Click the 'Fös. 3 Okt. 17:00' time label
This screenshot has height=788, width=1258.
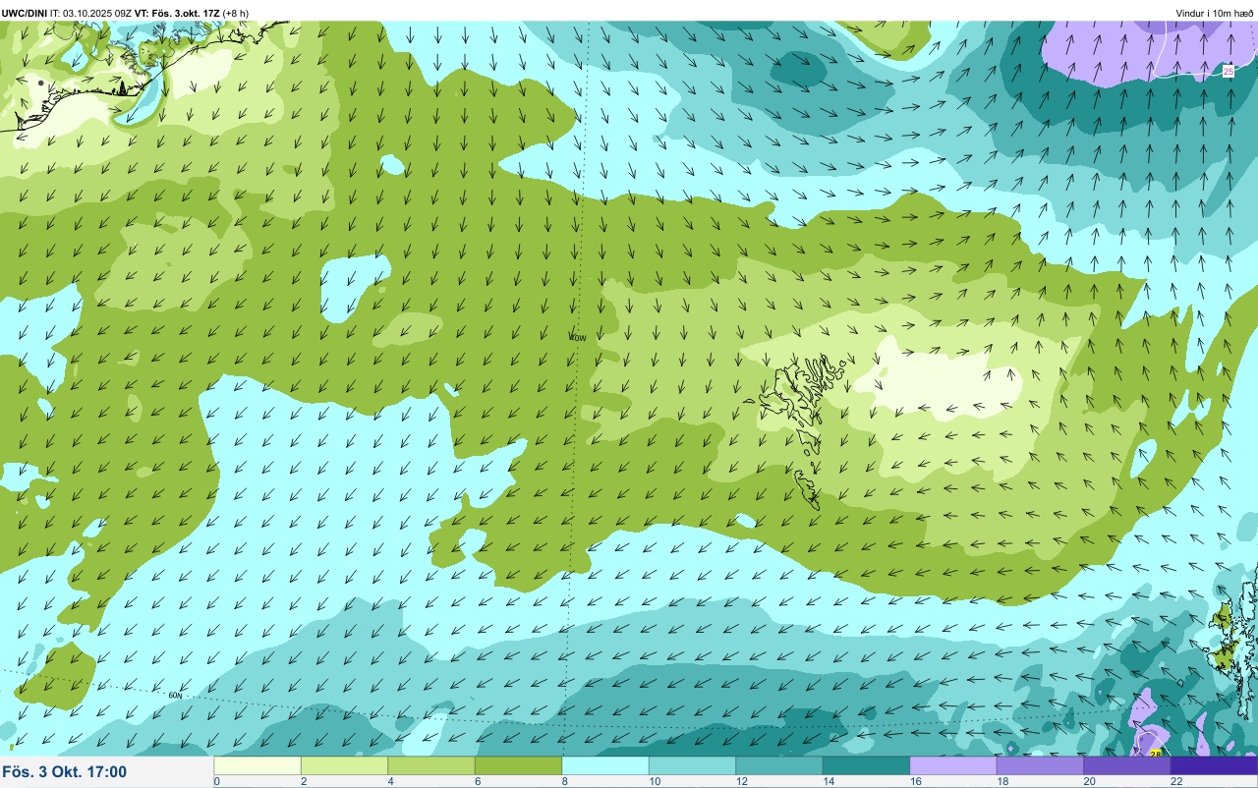pyautogui.click(x=65, y=771)
